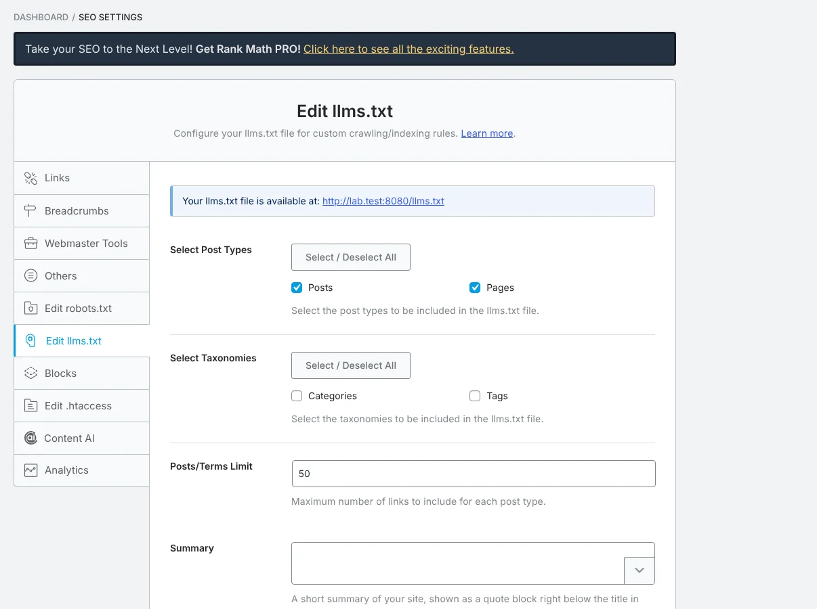Open the Summary field dropdown arrow

pyautogui.click(x=639, y=570)
